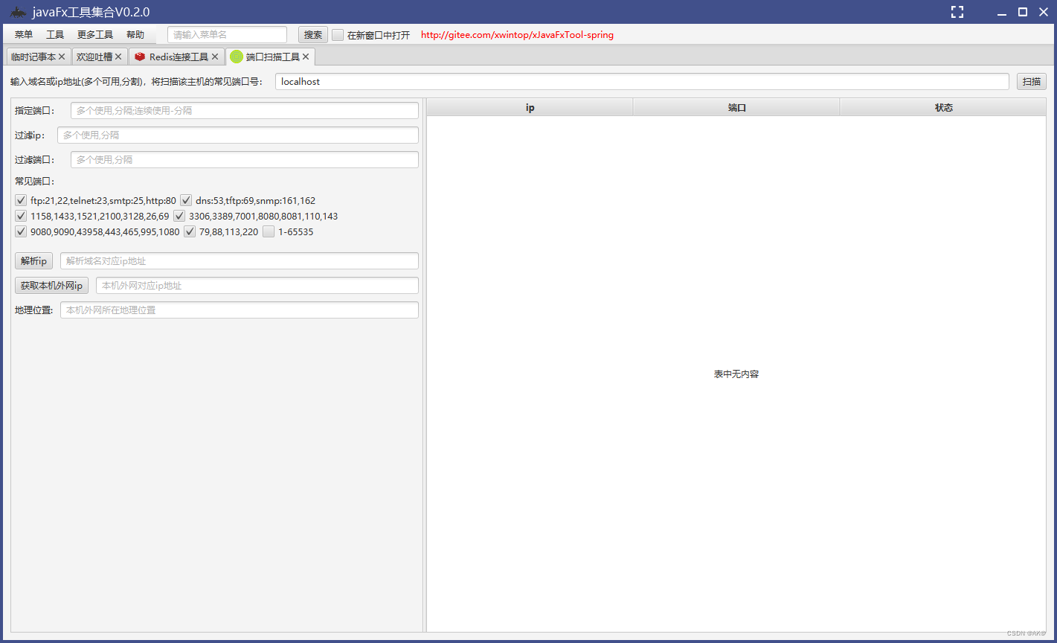Screen dimensions: 1057x643
Task: Close the 欢迎吐槽 tab
Action: (x=118, y=57)
